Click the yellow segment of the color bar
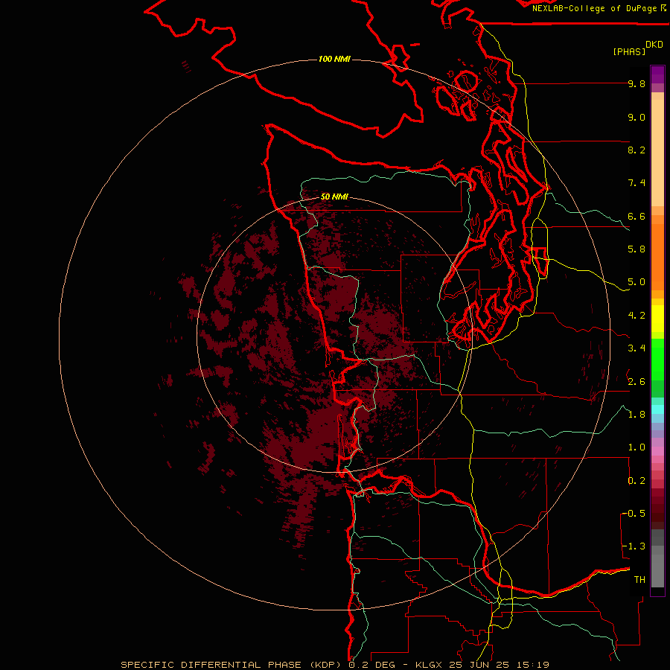 (657, 319)
